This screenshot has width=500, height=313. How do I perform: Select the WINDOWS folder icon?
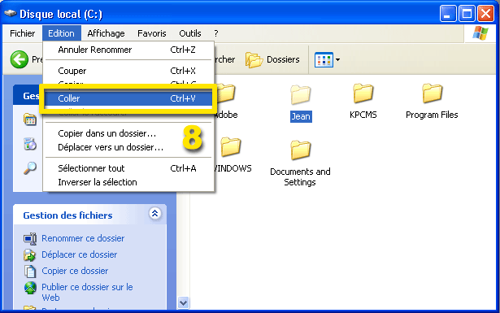point(231,146)
